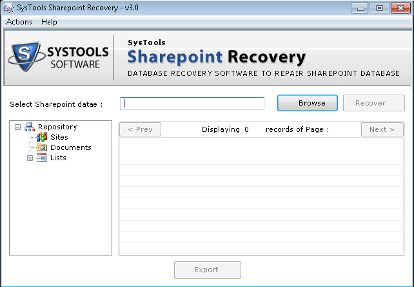414x287 pixels.
Task: Maximize the SysTools window
Action: [379, 8]
